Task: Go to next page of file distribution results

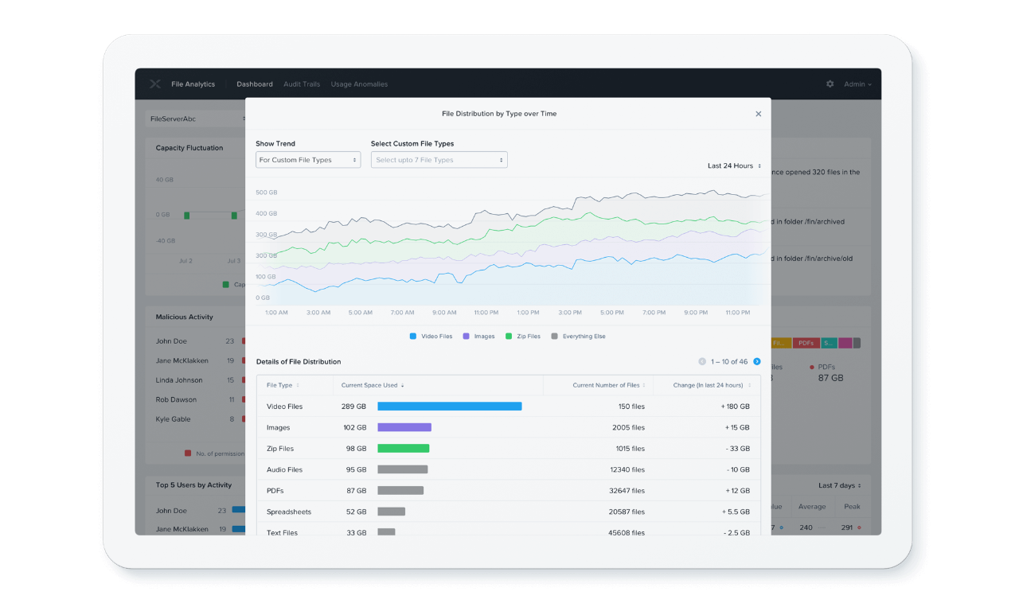Action: (x=756, y=361)
